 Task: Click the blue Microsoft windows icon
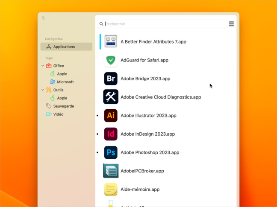tap(53, 82)
